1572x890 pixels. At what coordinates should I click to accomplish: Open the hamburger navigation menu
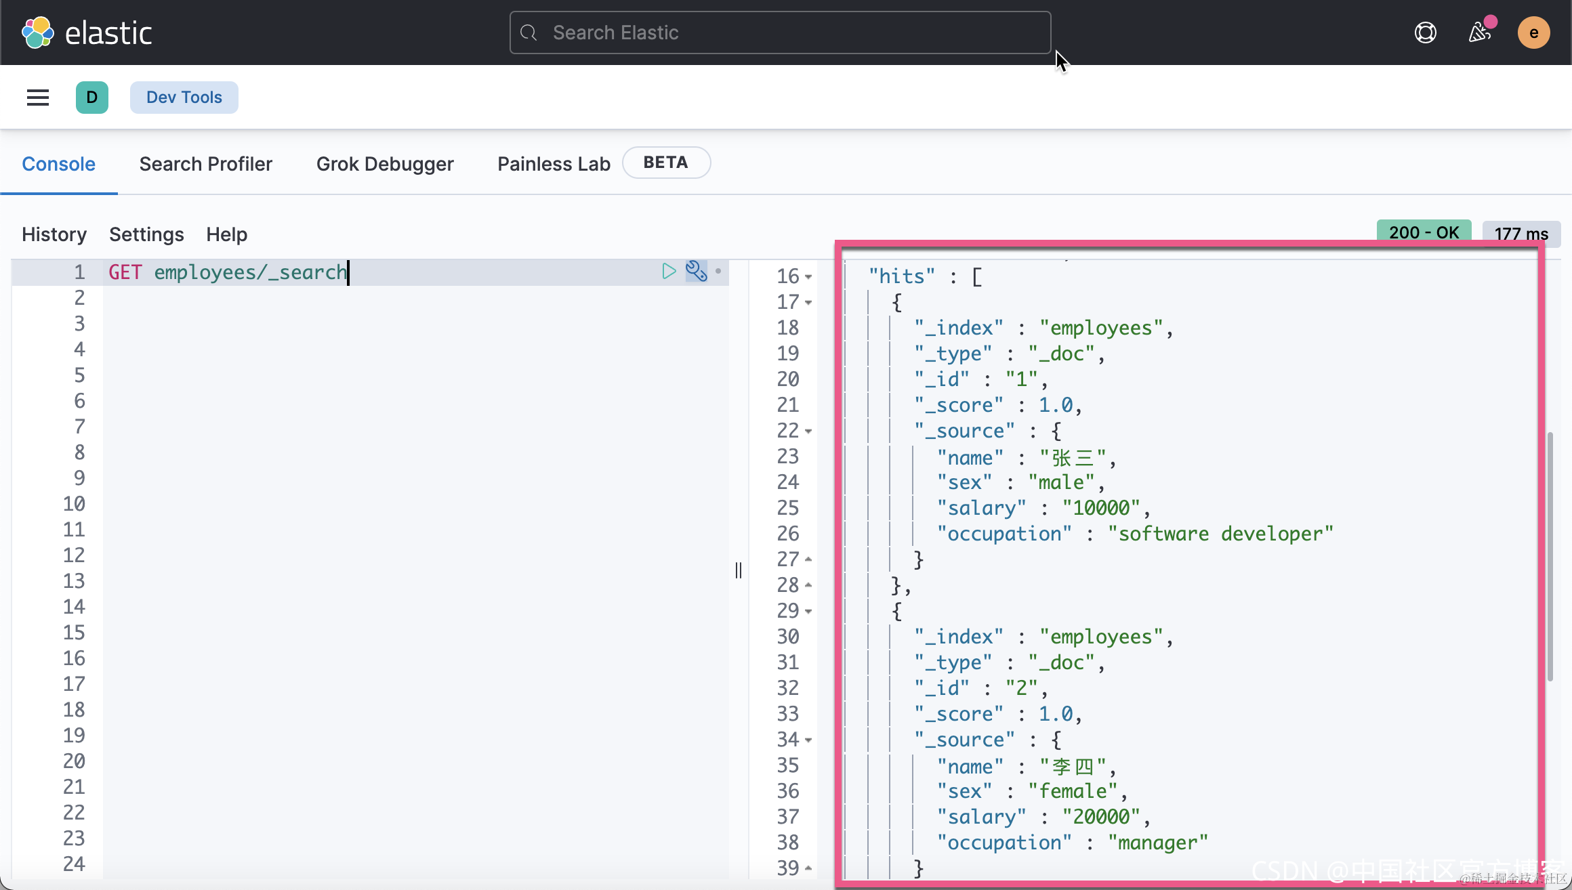tap(38, 98)
